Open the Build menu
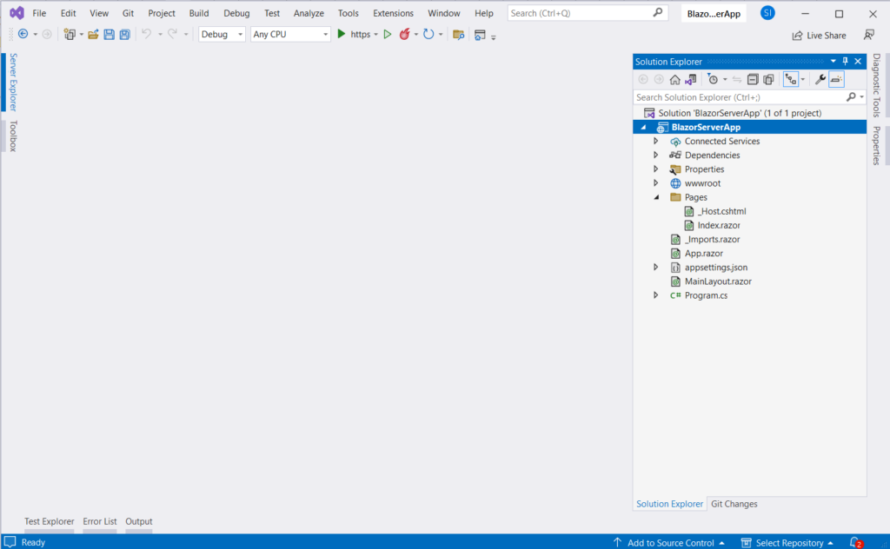Viewport: 890px width, 549px height. point(199,13)
